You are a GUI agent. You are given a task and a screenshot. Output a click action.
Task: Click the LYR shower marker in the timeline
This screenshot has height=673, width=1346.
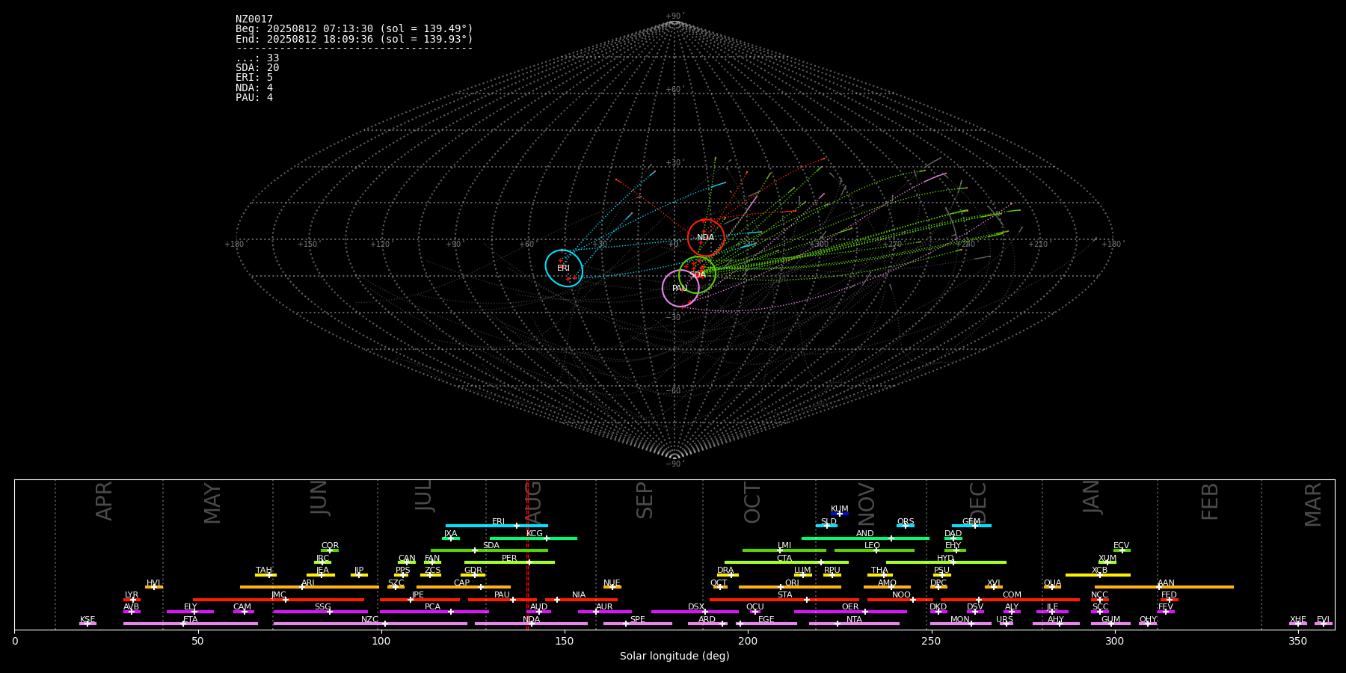click(132, 599)
